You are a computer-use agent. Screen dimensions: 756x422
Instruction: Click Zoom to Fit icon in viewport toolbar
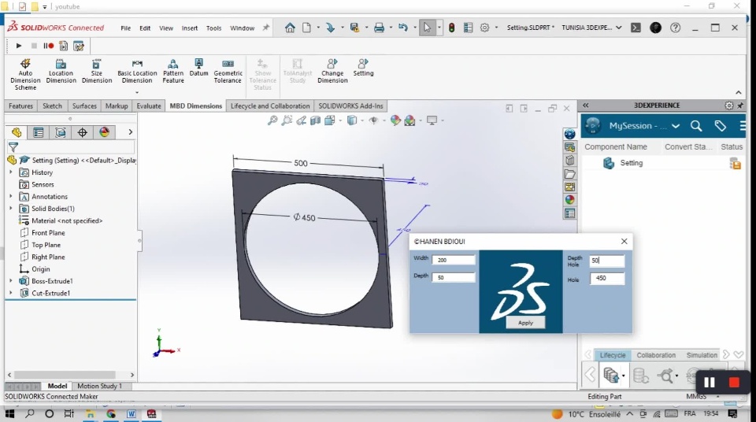click(272, 120)
